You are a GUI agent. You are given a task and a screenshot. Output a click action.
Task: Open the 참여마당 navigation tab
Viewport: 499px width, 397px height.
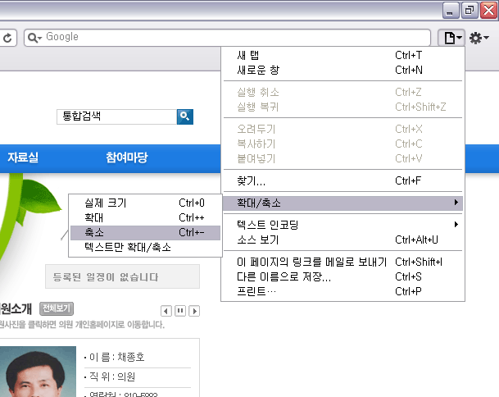[127, 157]
